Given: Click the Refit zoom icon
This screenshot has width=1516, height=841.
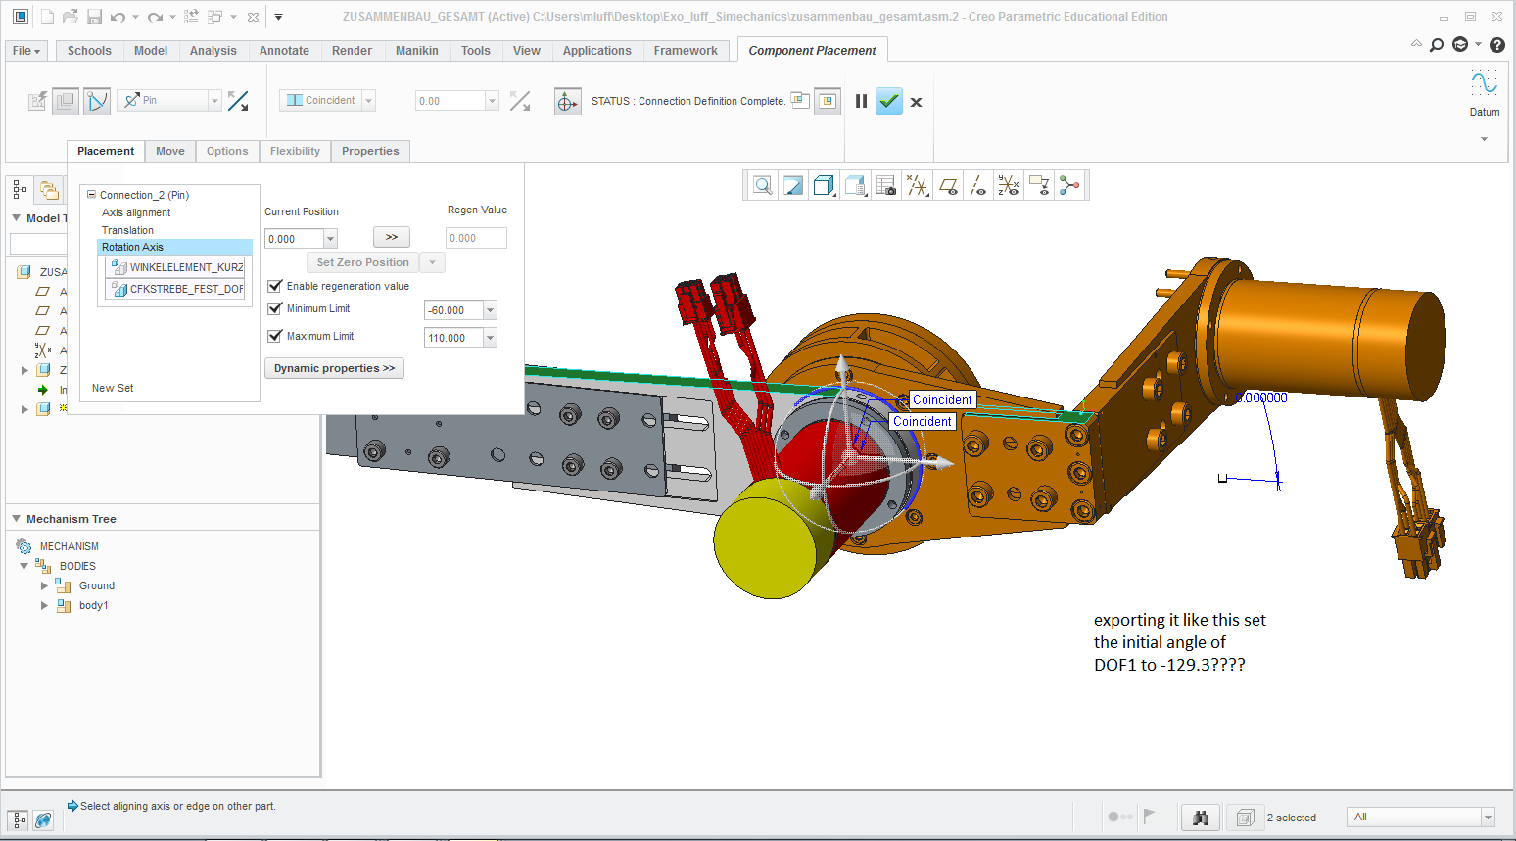Looking at the screenshot, I should pos(762,185).
